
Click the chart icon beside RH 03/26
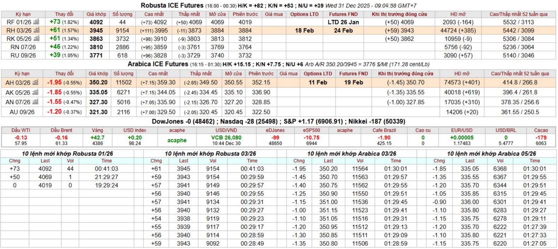pos(36,31)
